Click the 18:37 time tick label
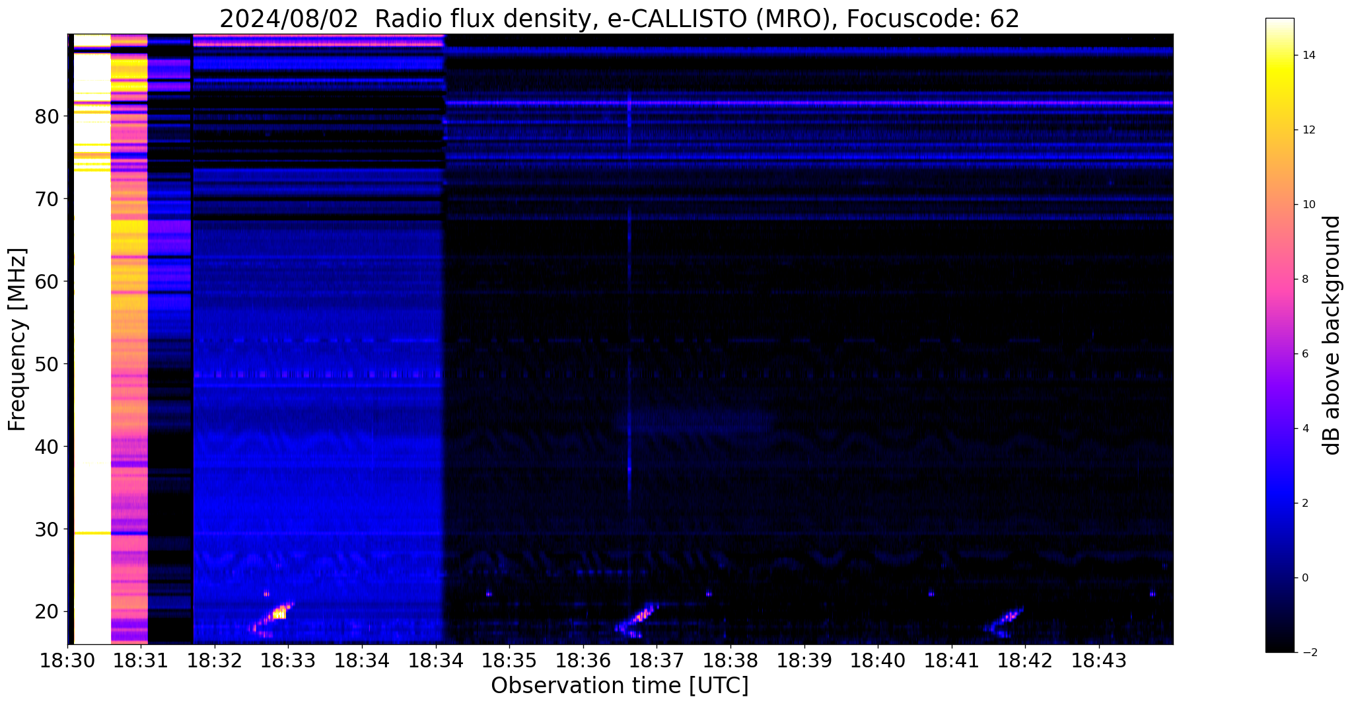This screenshot has height=705, width=1352. (x=657, y=661)
